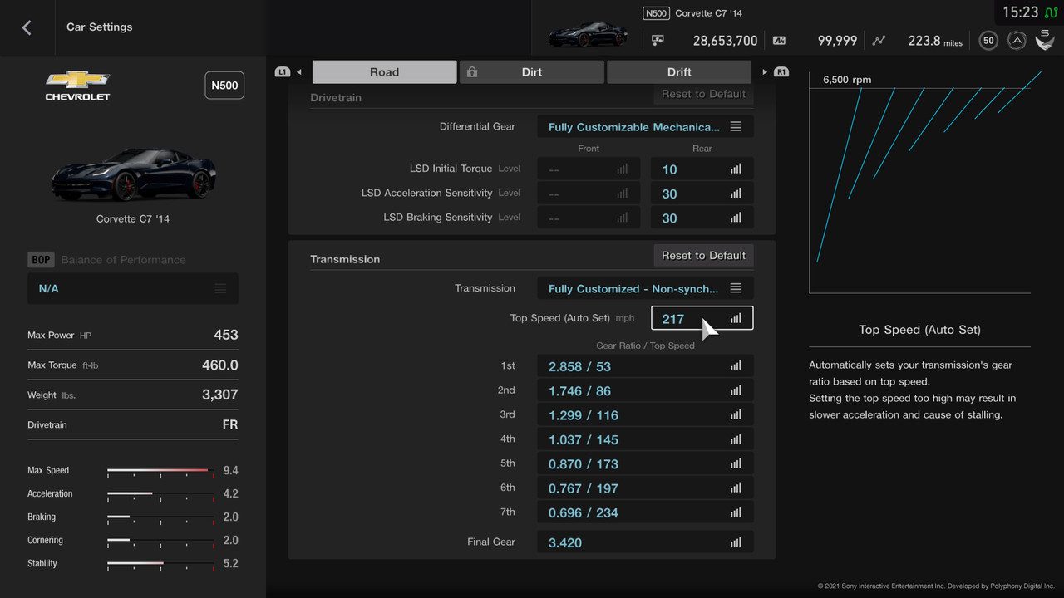Reset Drivetrain settings to default
The width and height of the screenshot is (1064, 598).
703,94
